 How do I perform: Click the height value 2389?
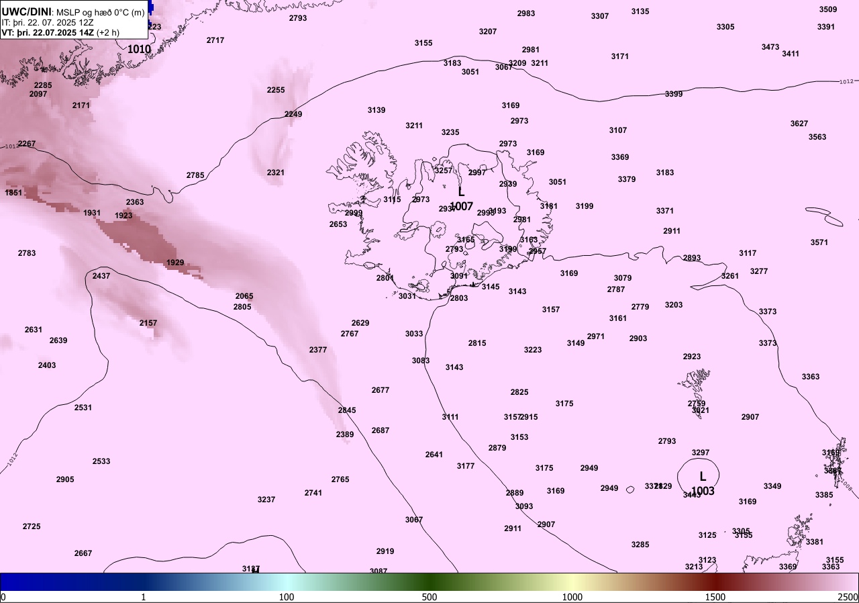coord(345,434)
